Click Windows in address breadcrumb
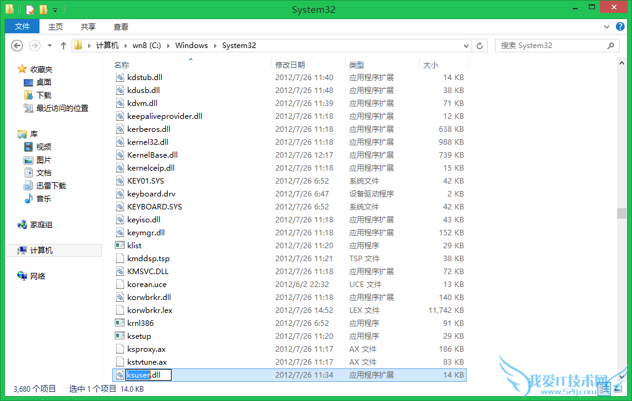 click(191, 46)
